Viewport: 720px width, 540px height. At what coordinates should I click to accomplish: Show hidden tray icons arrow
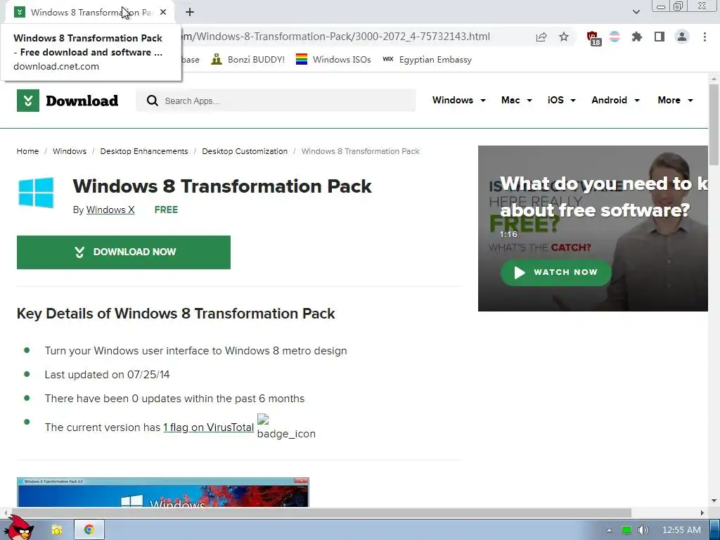coord(610,530)
